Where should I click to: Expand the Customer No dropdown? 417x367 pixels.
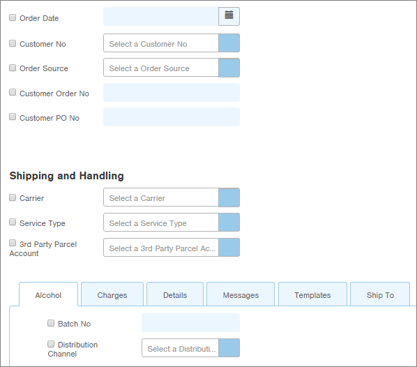tap(229, 43)
